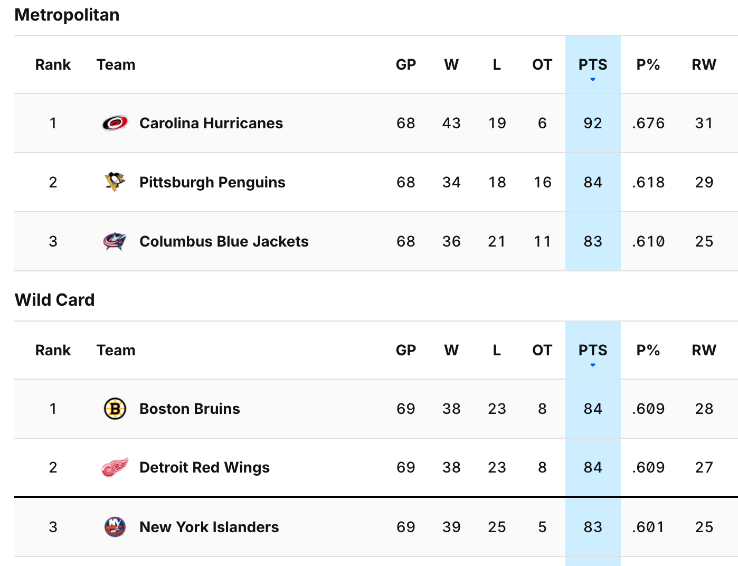This screenshot has height=566, width=738.
Task: Sort Wild Card table by Rank header
Action: 53,351
